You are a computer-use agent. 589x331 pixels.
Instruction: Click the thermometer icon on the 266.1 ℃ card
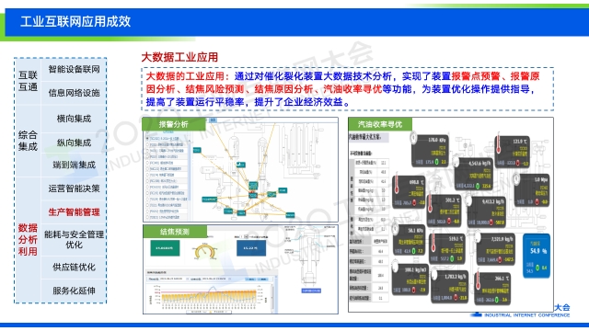(x=479, y=280)
